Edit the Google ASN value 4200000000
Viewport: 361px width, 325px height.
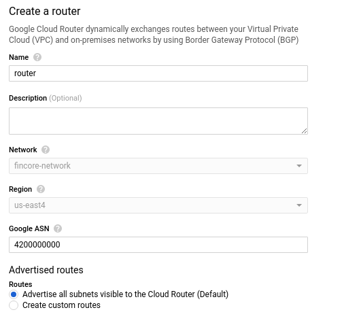[x=158, y=245]
